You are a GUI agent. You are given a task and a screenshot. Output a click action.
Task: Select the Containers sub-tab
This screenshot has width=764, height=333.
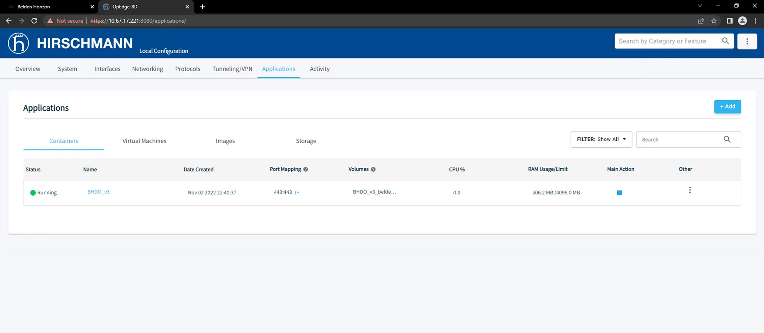pyautogui.click(x=64, y=141)
